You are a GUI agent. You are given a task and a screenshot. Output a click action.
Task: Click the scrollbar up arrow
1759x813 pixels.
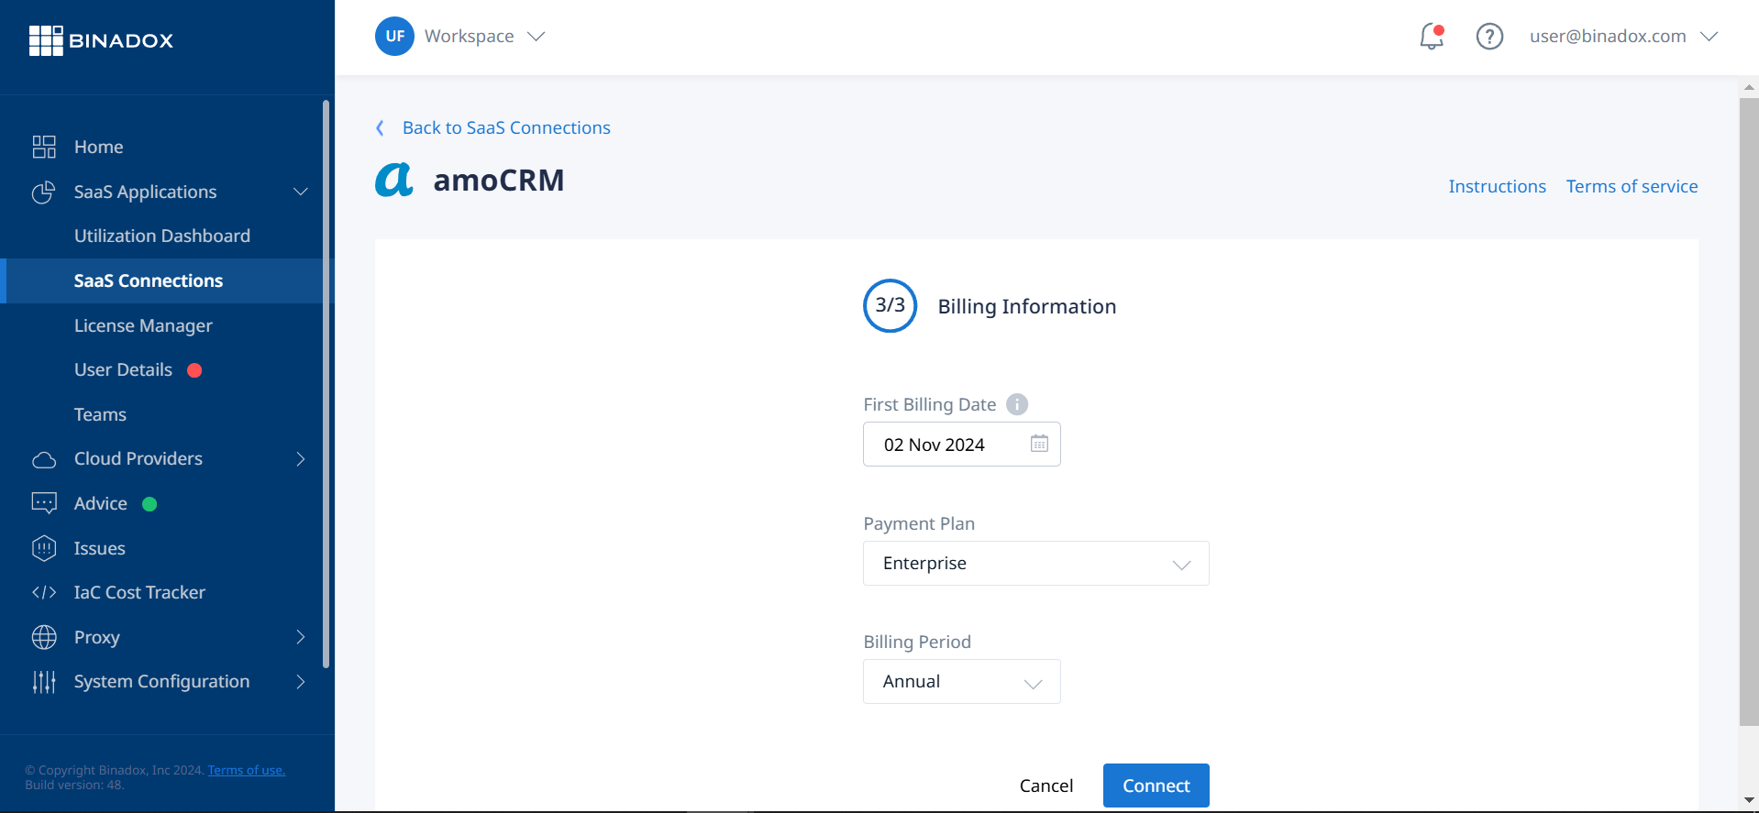click(1749, 87)
